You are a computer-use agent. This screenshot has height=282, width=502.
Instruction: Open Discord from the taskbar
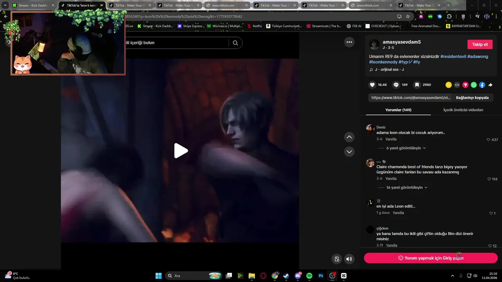pyautogui.click(x=298, y=276)
